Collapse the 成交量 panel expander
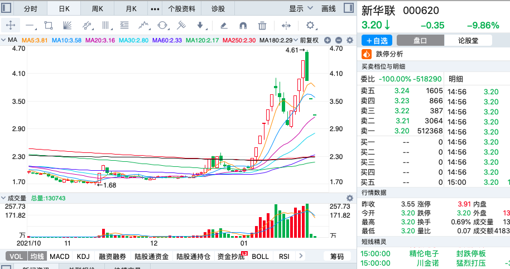 [3, 198]
